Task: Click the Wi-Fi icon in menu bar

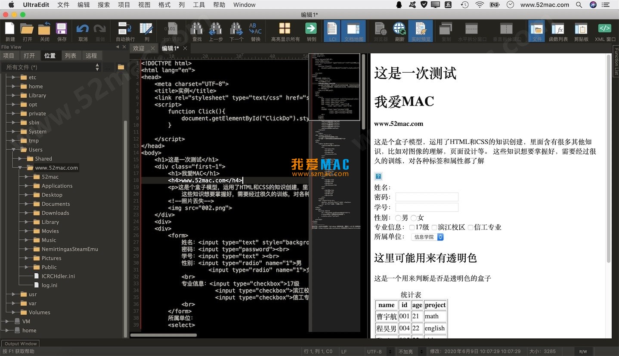Action: 480,5
